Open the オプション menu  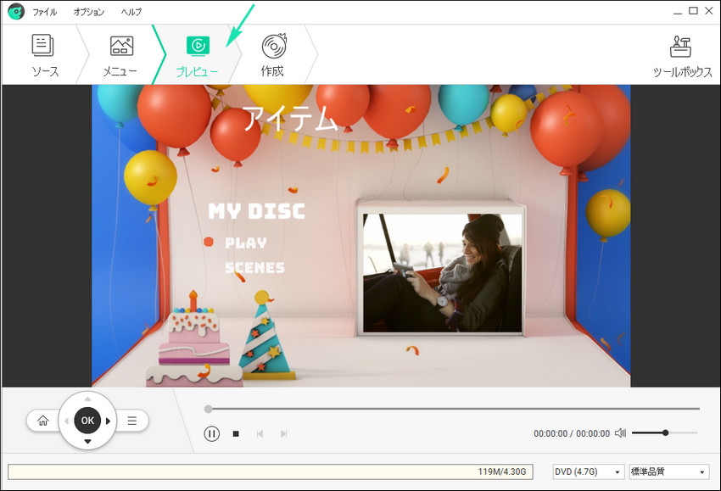(89, 12)
